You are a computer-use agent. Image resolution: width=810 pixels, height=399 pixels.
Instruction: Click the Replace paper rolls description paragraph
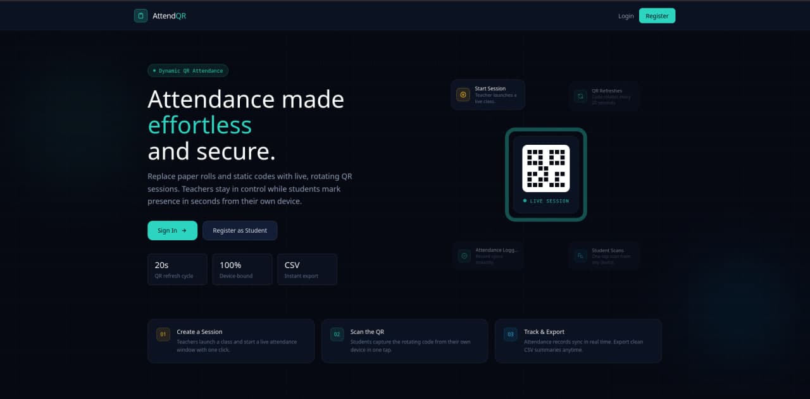pyautogui.click(x=249, y=188)
